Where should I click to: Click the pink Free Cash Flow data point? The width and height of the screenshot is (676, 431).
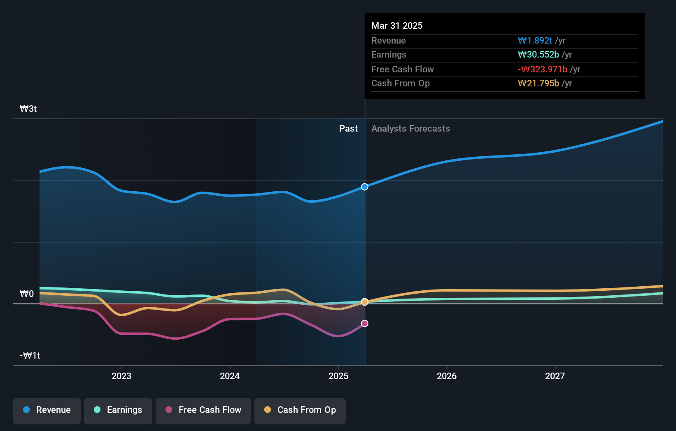pos(365,324)
